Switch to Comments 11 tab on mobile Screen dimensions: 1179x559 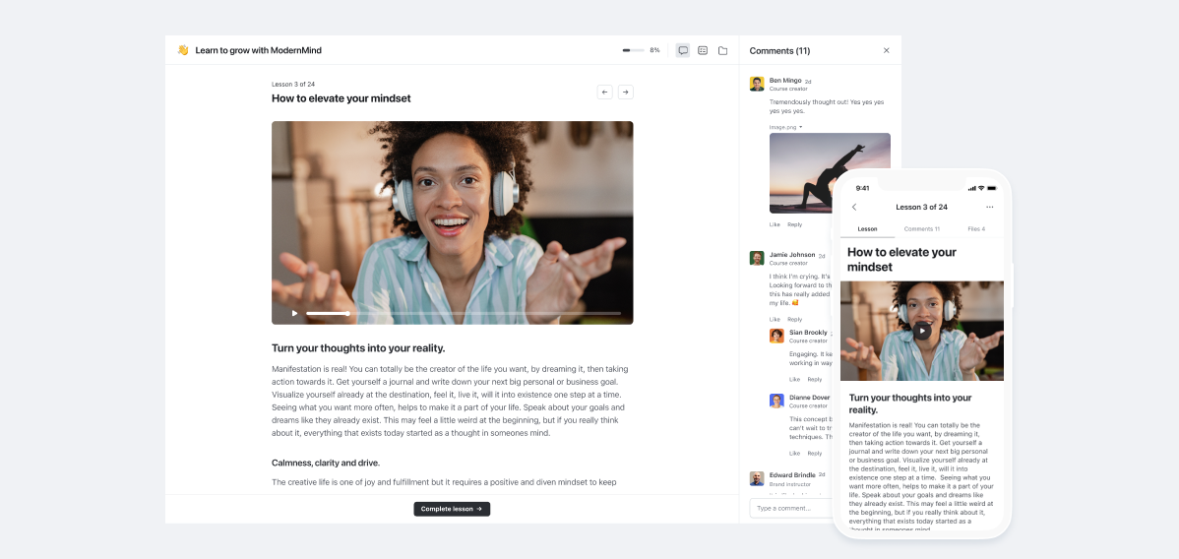pos(921,228)
